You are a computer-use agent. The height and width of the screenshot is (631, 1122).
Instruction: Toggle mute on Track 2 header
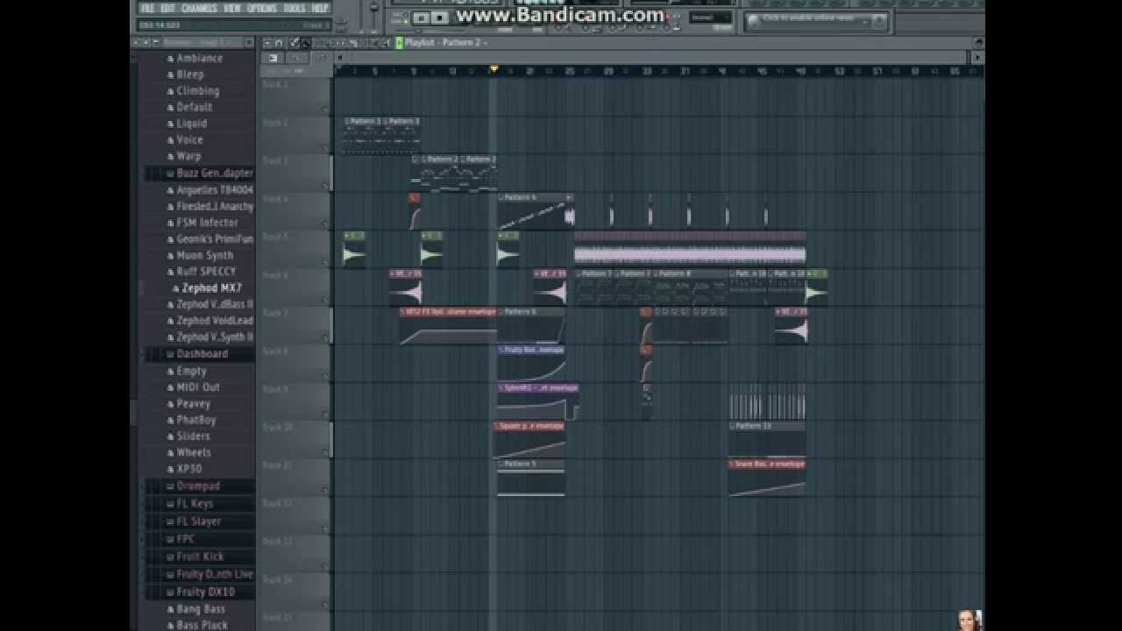pos(326,148)
